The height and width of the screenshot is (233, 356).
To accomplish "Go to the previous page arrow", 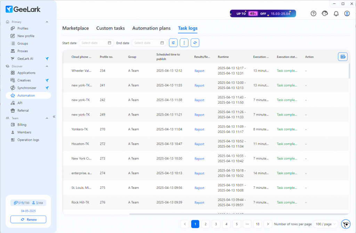I will 185,224.
